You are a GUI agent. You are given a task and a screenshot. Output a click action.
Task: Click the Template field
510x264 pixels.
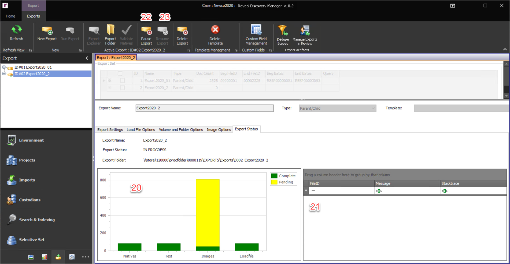(461, 108)
